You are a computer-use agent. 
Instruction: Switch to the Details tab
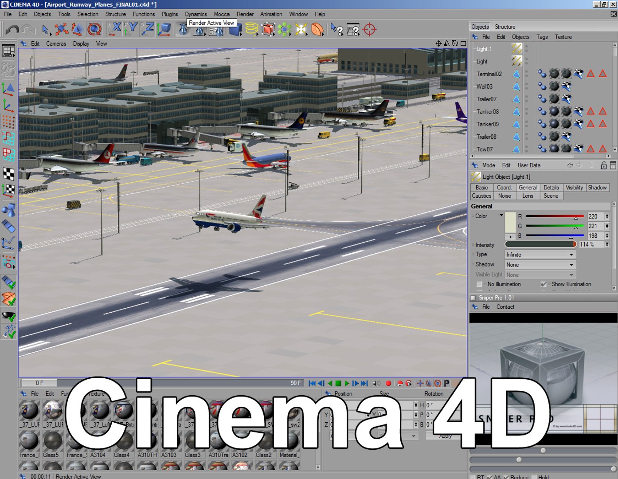[551, 188]
